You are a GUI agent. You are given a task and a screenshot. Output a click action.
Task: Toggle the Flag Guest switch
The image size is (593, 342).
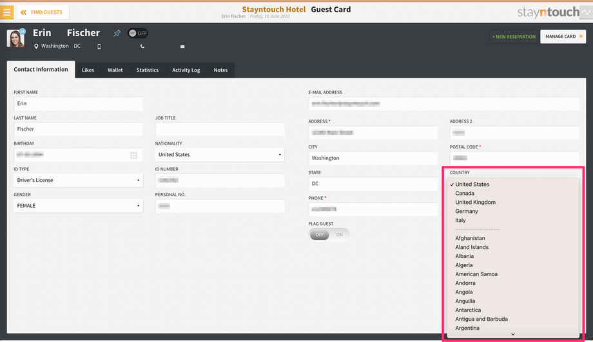click(x=329, y=235)
